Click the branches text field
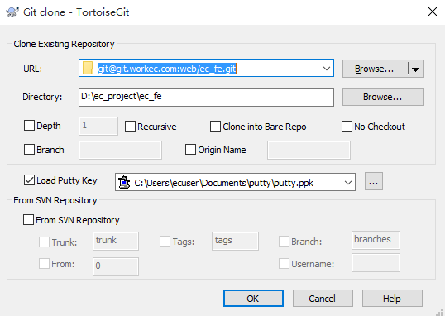 point(376,240)
